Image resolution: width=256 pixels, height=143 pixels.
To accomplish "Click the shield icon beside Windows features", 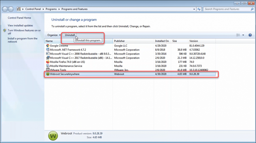I will point(4,30).
